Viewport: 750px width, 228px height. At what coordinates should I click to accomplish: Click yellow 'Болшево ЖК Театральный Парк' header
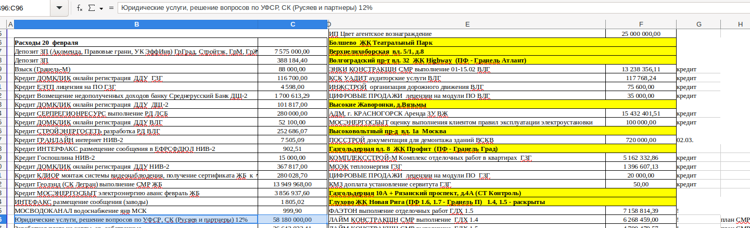coord(502,43)
